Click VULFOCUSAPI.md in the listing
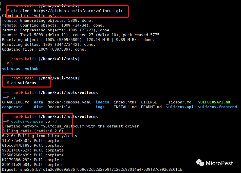 [x=214, y=102]
